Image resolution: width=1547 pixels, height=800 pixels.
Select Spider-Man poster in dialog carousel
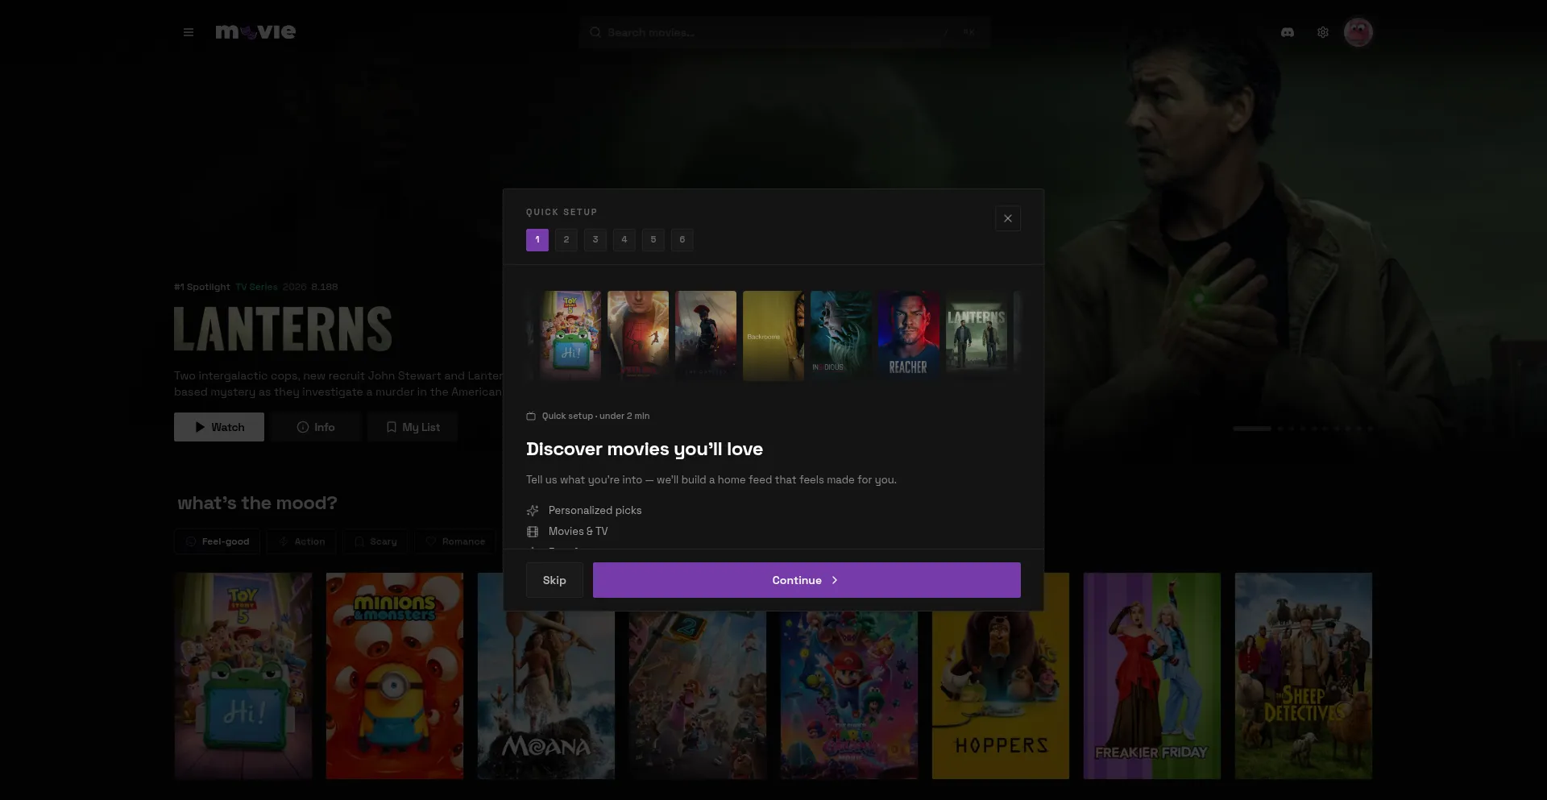(638, 336)
